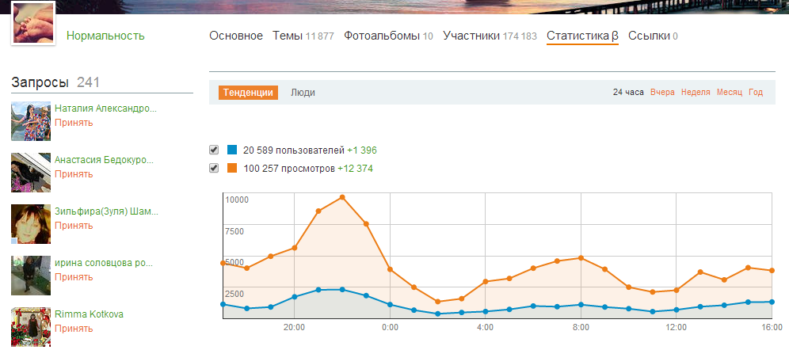Switch to the Основное tab
Screen dimensions: 789x350
[236, 36]
